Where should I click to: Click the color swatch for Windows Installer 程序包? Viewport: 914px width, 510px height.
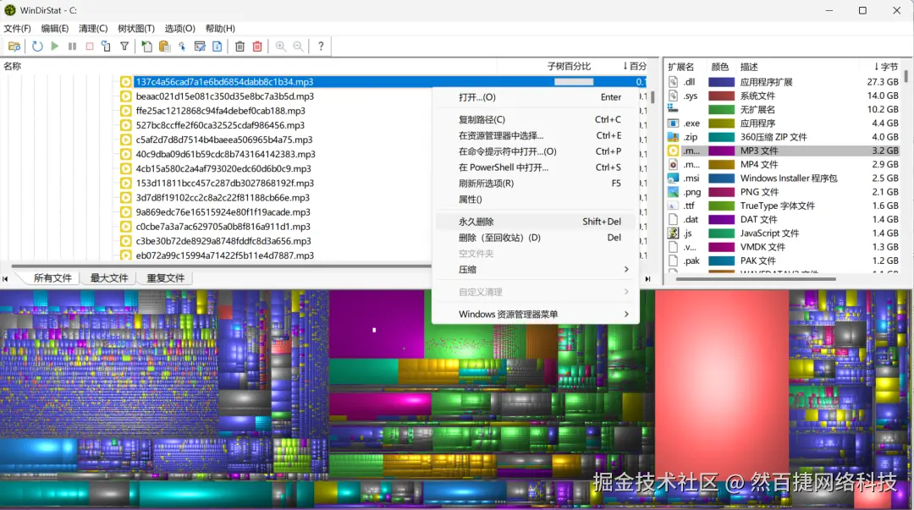pos(721,178)
